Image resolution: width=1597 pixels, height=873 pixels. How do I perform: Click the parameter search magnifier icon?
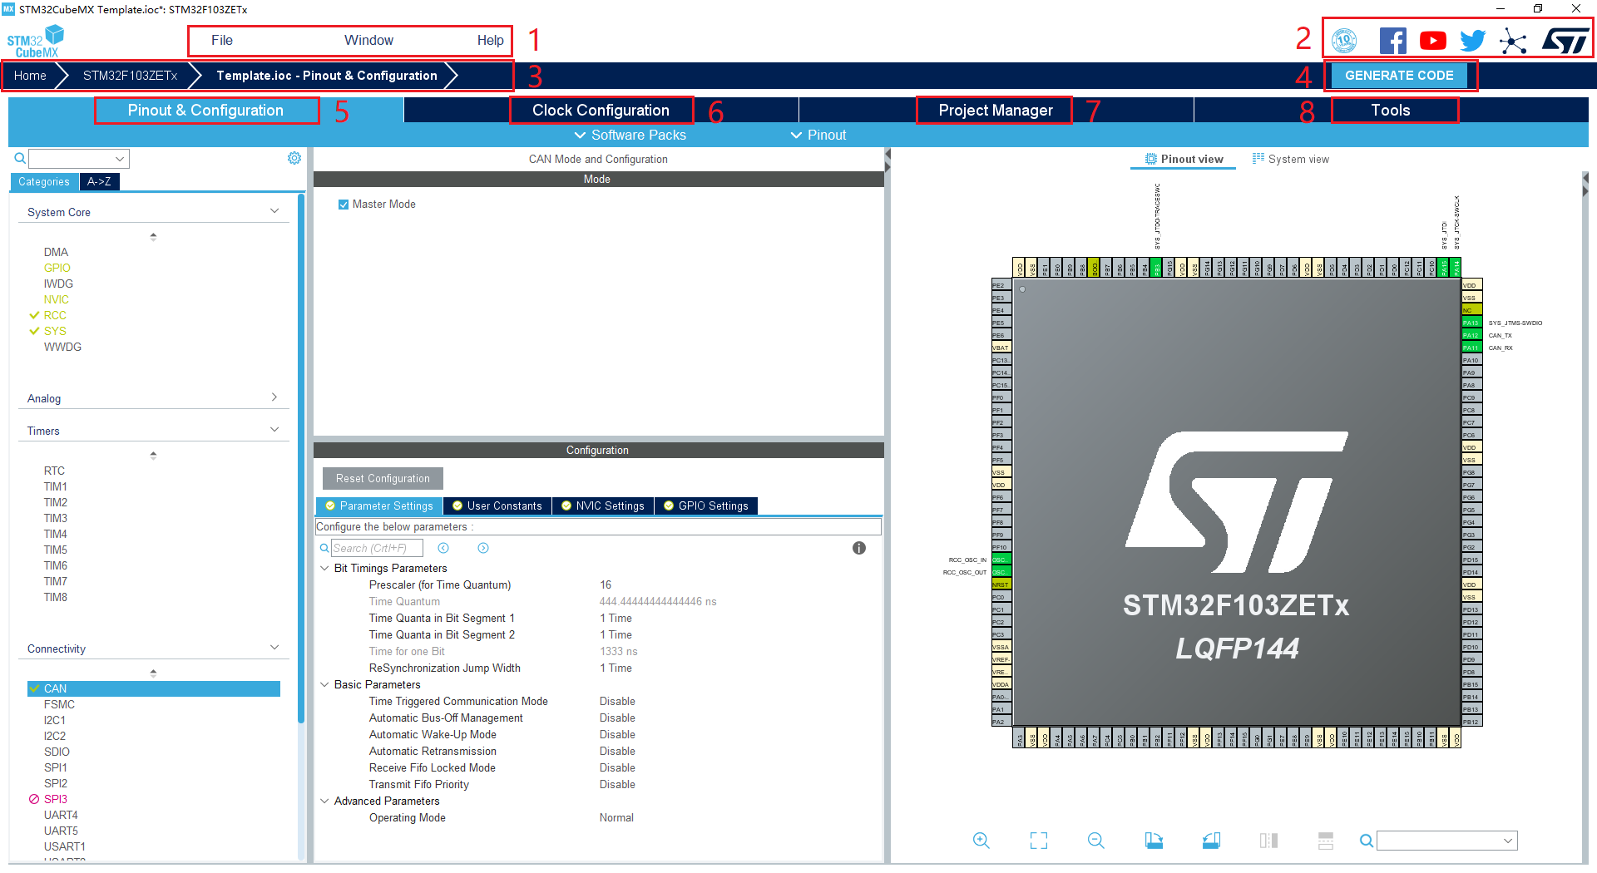(x=324, y=548)
